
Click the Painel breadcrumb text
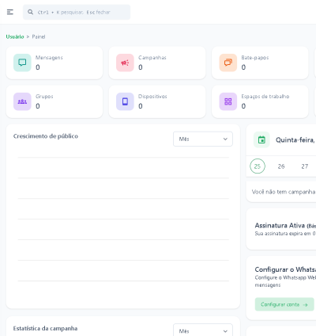[x=39, y=36]
